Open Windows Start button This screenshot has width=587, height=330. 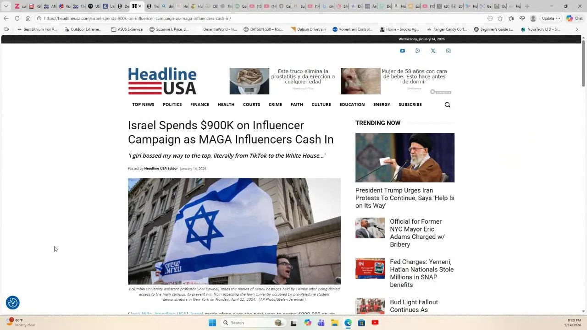212,323
